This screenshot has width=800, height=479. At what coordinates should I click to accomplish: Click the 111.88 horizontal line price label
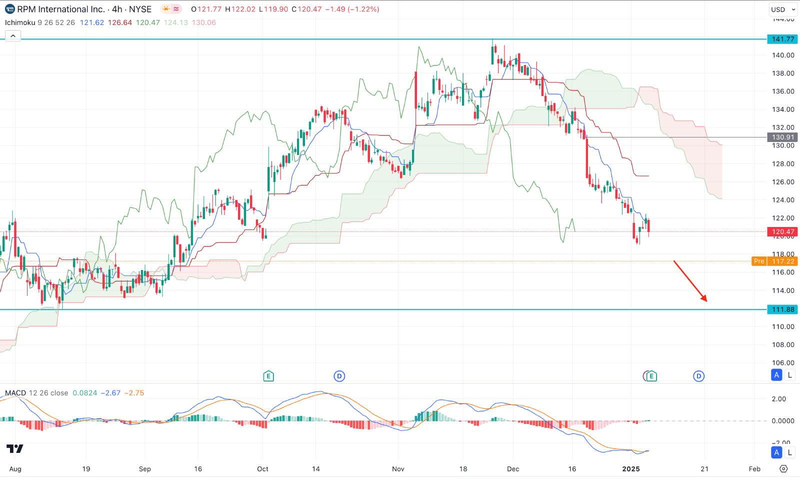(x=782, y=309)
